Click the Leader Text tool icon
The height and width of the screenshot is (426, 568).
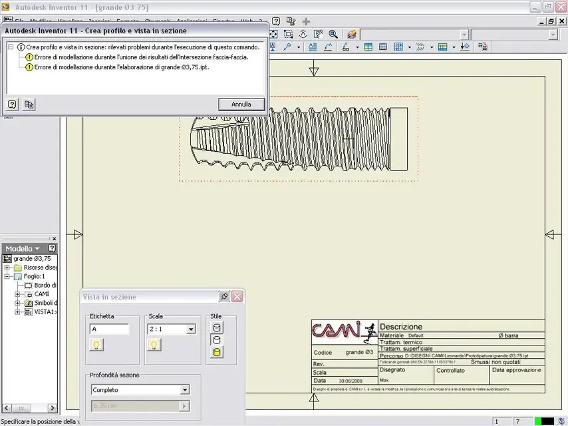pyautogui.click(x=328, y=47)
